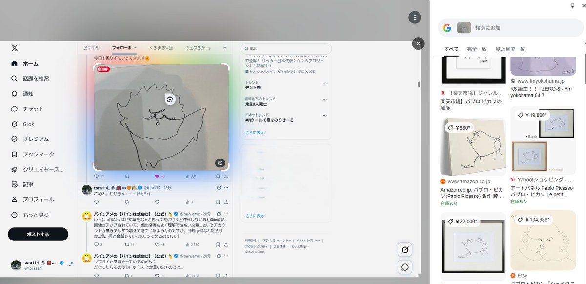Screen dimensions: 586x284
Task: Open チャット in the sidebar
Action: tap(27, 109)
